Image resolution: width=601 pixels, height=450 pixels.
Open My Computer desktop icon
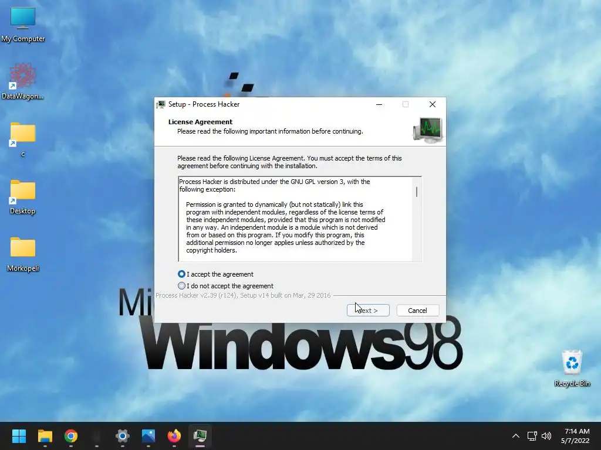[23, 25]
